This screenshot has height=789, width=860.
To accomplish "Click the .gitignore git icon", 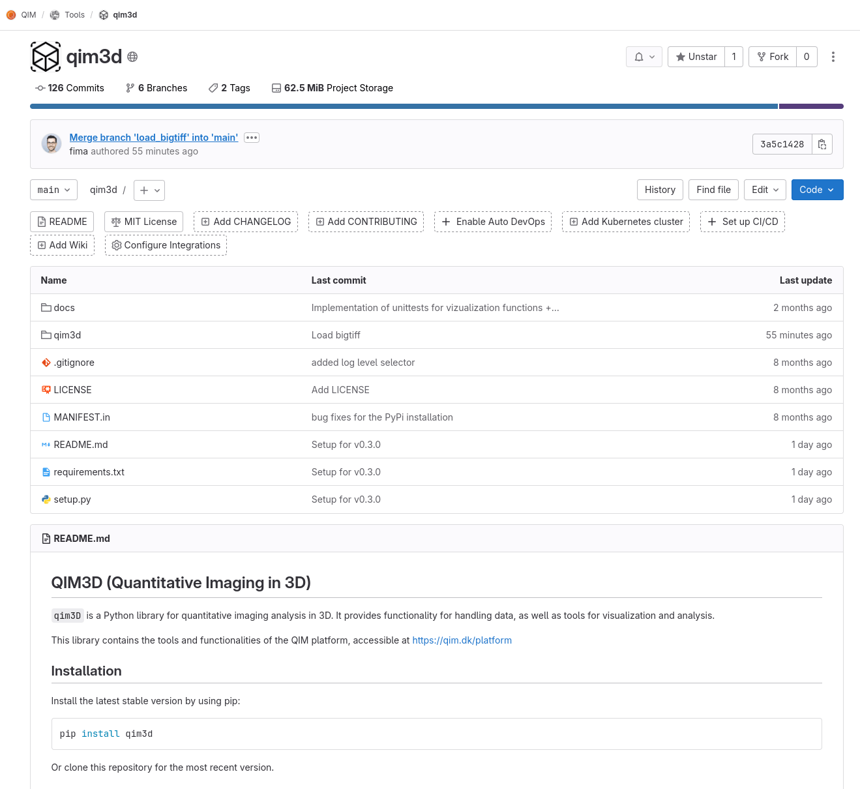I will (46, 363).
